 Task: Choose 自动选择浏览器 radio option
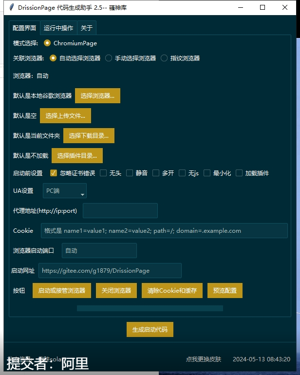tap(53, 58)
